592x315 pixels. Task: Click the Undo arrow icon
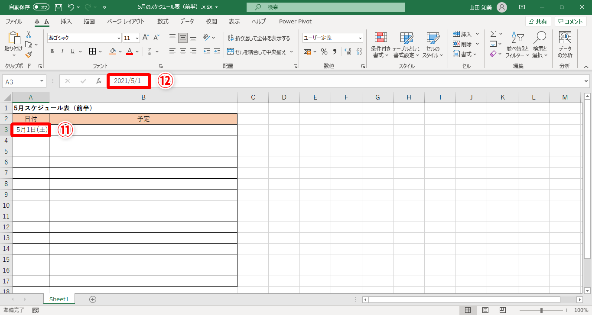[72, 7]
